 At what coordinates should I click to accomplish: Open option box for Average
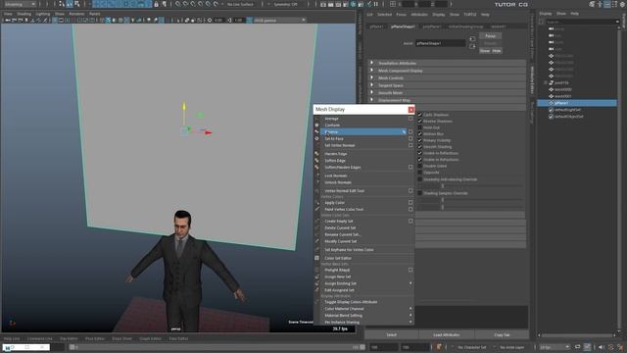click(x=410, y=119)
